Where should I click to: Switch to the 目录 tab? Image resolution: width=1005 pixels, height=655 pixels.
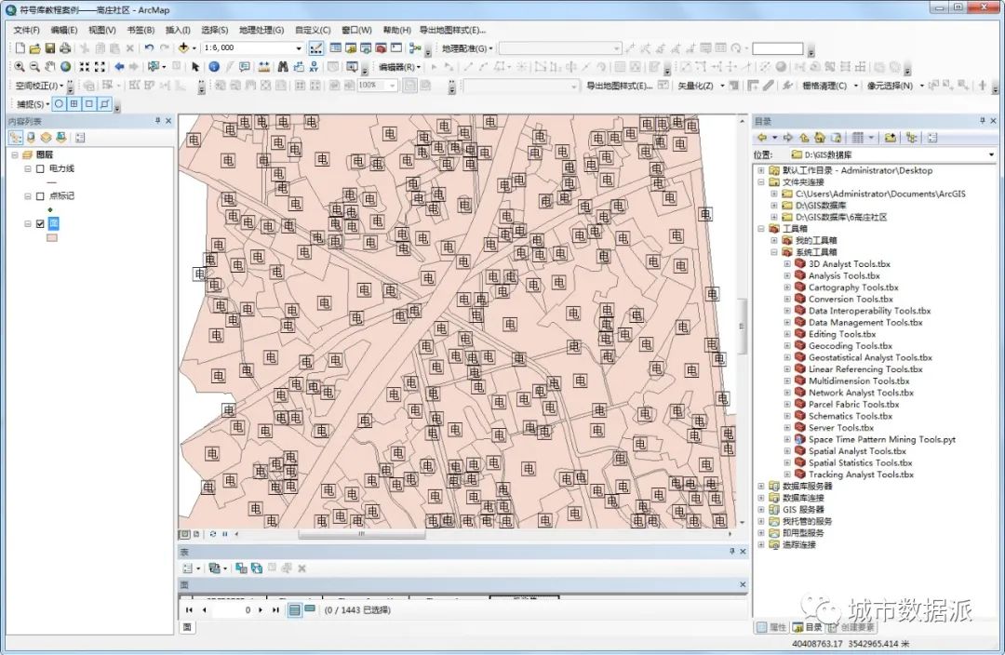pos(807,627)
